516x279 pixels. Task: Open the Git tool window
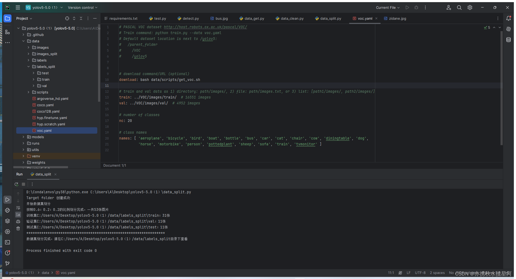(x=7, y=264)
